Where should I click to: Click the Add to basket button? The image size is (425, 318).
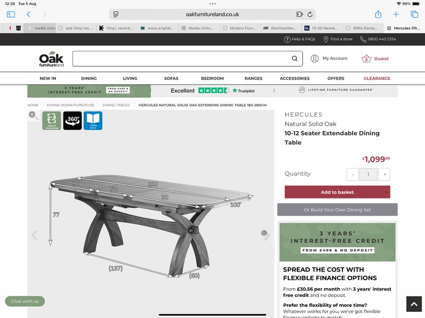pyautogui.click(x=337, y=192)
